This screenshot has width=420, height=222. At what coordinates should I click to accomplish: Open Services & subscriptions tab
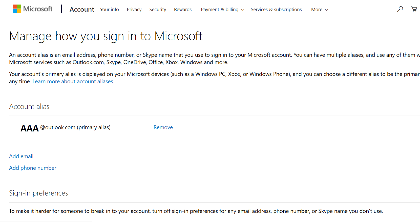276,9
